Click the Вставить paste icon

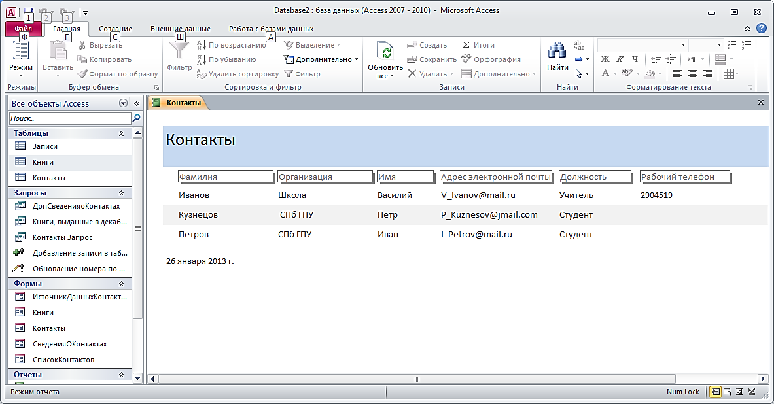[x=58, y=51]
